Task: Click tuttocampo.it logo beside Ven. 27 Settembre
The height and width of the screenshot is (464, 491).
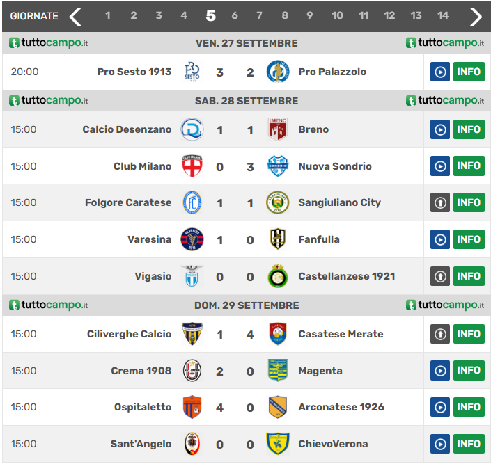Action: tap(49, 43)
